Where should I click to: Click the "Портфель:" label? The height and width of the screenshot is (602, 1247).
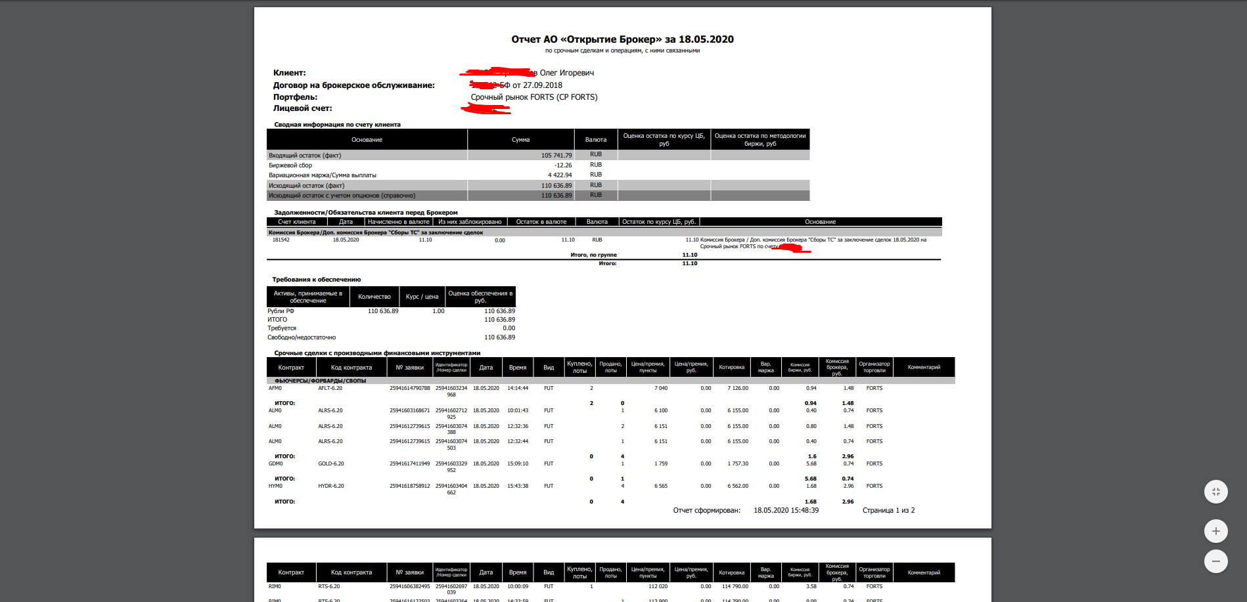[x=295, y=97]
